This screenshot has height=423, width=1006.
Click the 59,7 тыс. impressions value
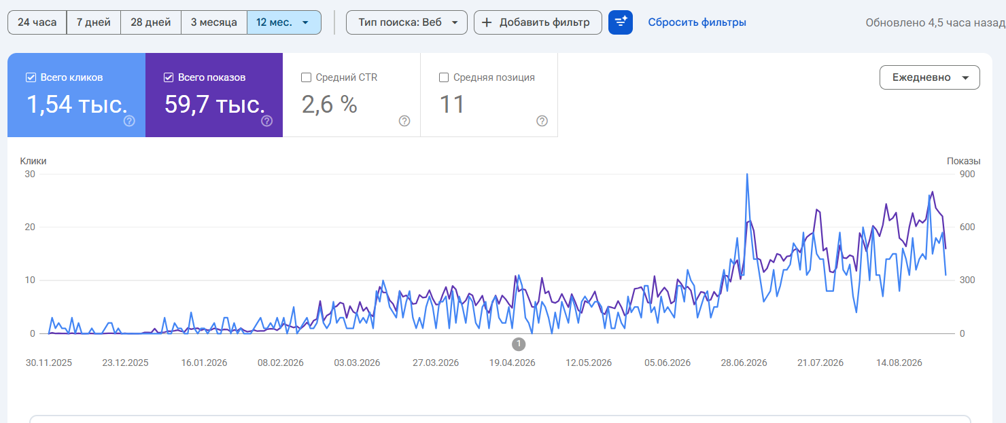[215, 105]
